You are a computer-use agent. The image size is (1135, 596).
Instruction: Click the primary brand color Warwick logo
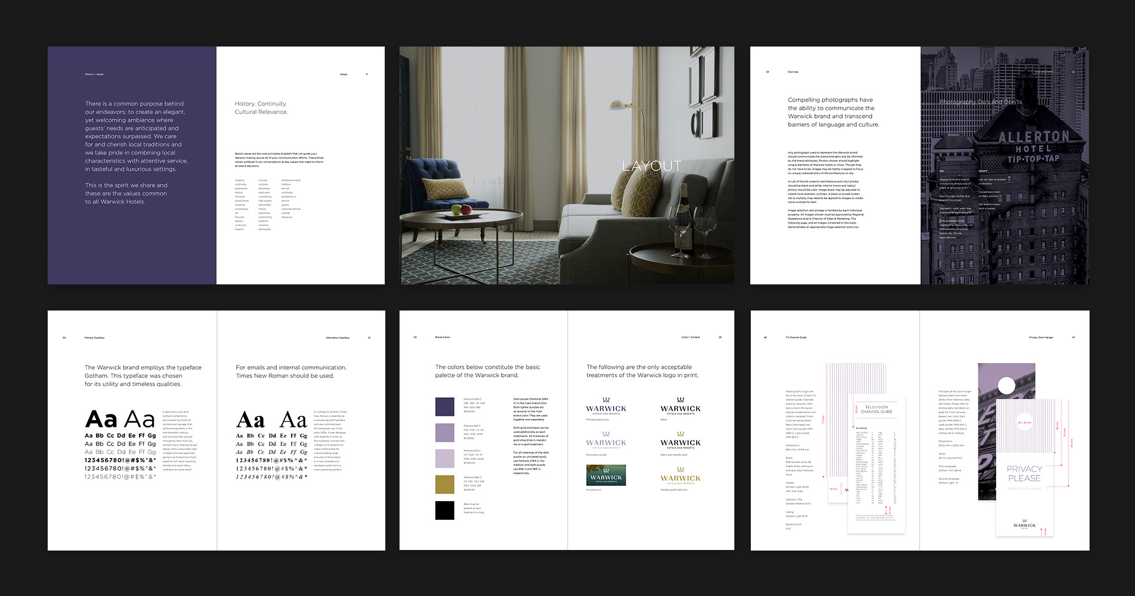(606, 407)
